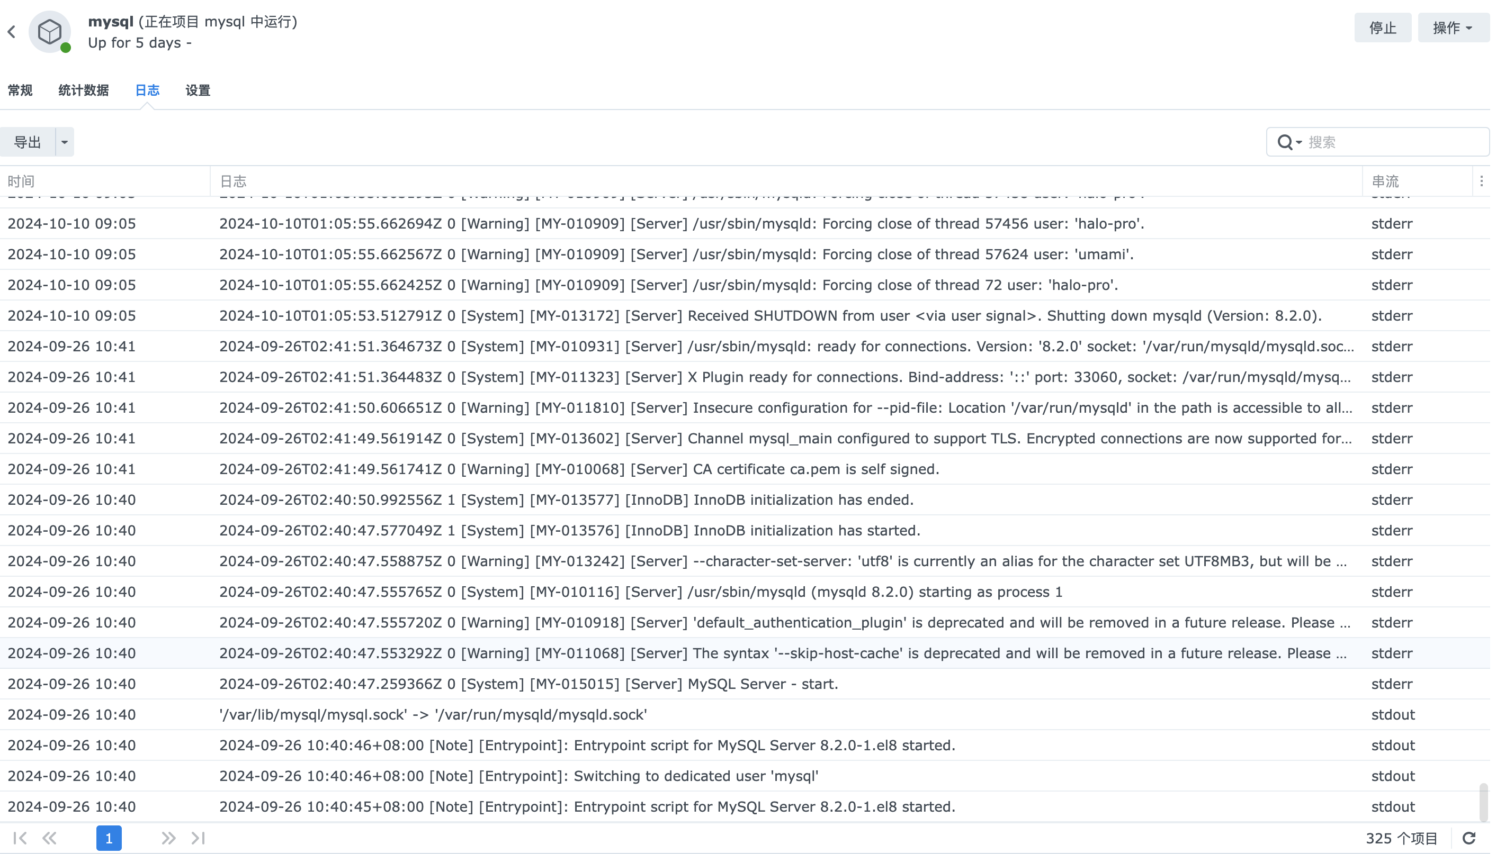Switch to the 统计数据 tab
1505x854 pixels.
[83, 90]
